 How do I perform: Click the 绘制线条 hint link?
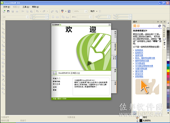(139, 50)
